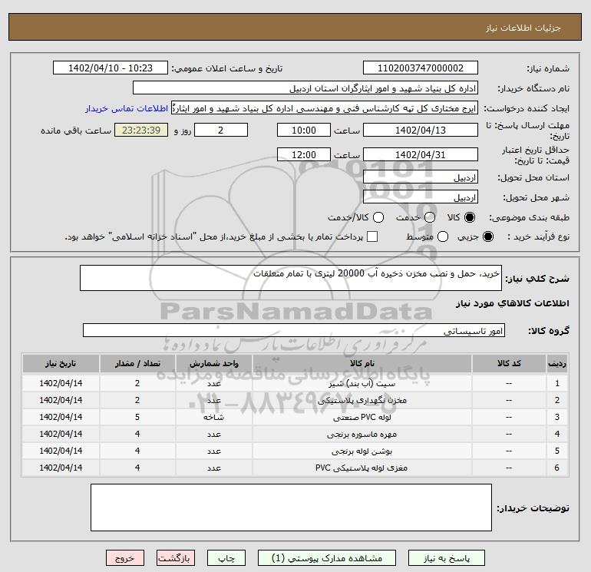Click the توضیحات خریدار text area
Viewport: 591px width, 572px height.
(x=291, y=508)
